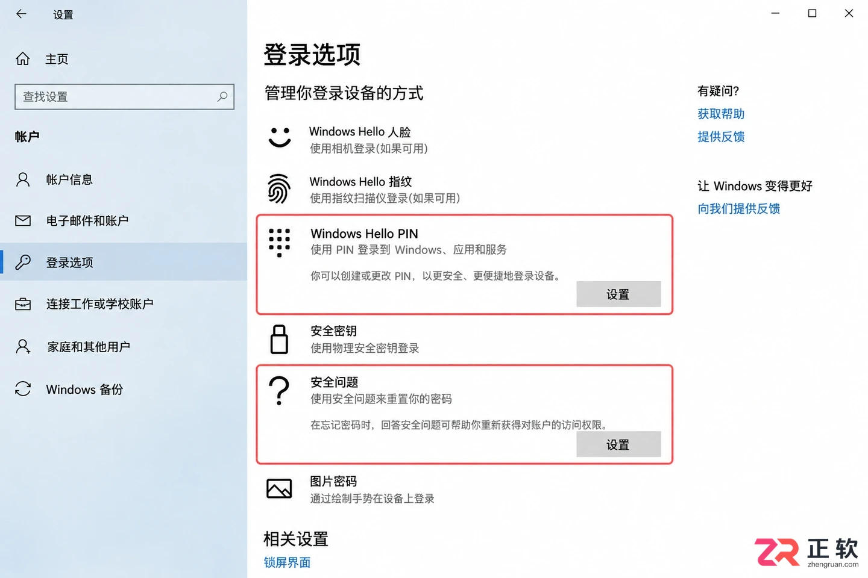Click the back arrow in Settings
This screenshot has width=868, height=578.
(x=22, y=14)
